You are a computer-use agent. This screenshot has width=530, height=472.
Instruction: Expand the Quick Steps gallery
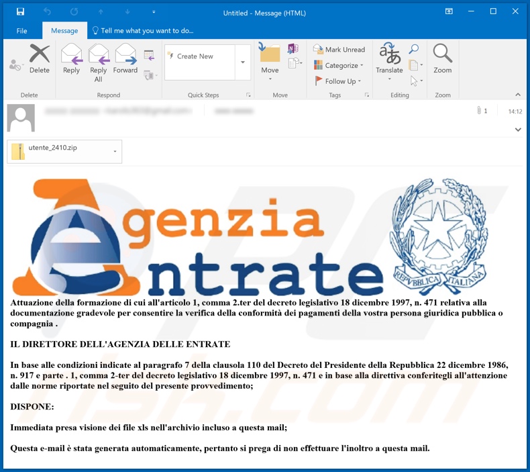pyautogui.click(x=243, y=62)
